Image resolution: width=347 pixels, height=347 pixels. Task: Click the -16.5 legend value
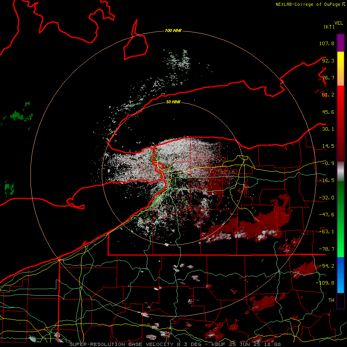pos(327,180)
